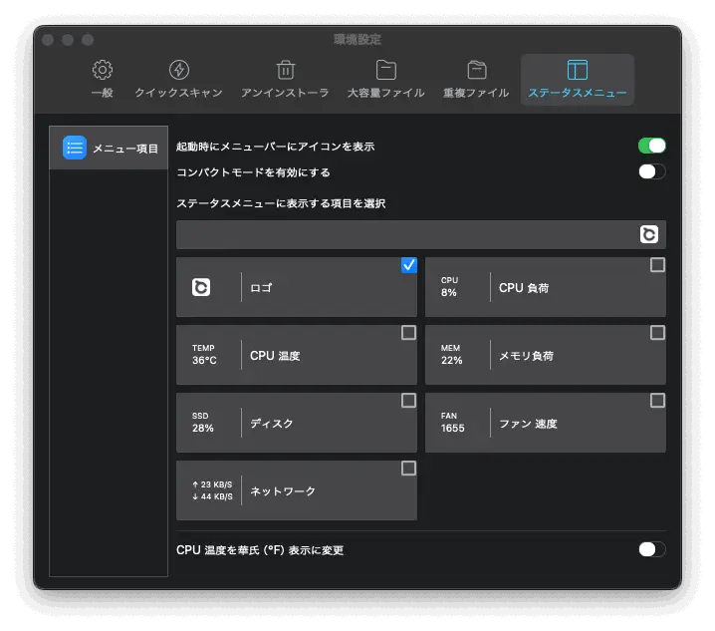Switch to the ステータスメニュー tab label
715x631 pixels.
pyautogui.click(x=578, y=93)
